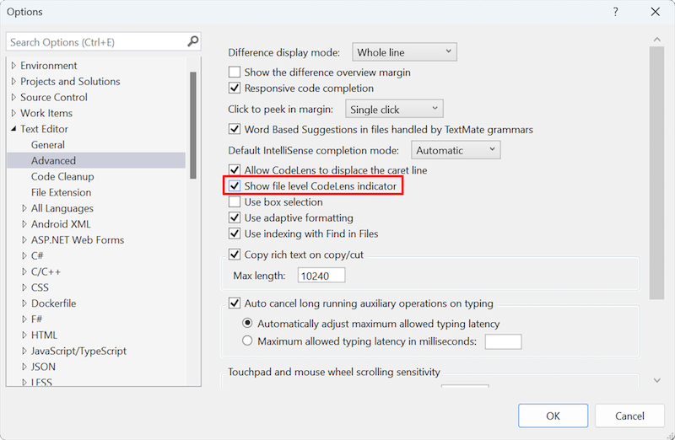
Task: Click the typing latency milliseconds field
Action: point(503,341)
